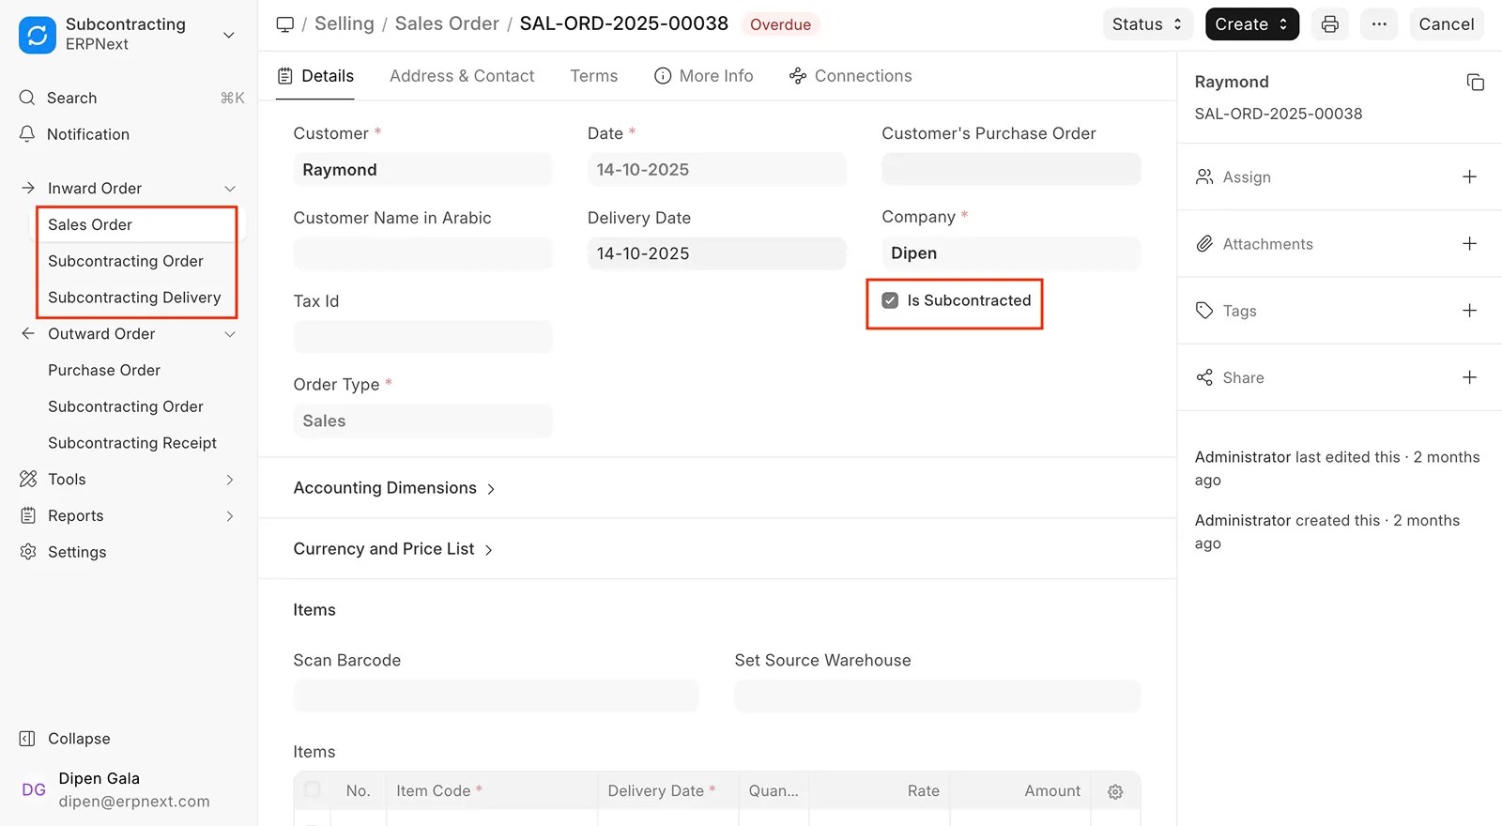Switch to the Details tab
Screen dimensions: 1502x826
click(315, 76)
